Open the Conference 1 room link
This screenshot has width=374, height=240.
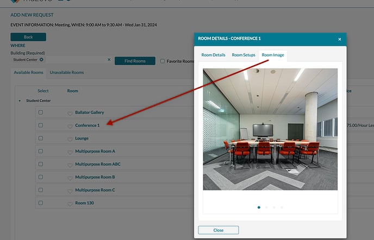pyautogui.click(x=88, y=125)
